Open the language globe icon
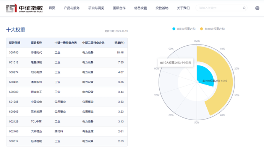264x153 pixels. [x=257, y=8]
